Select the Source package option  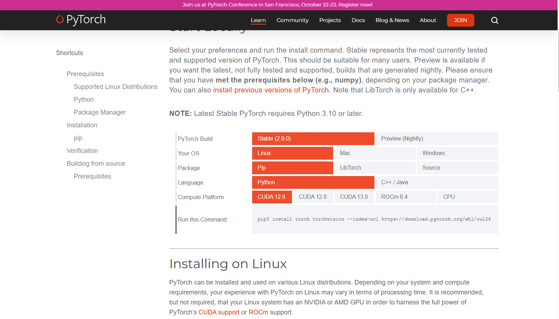pyautogui.click(x=458, y=168)
